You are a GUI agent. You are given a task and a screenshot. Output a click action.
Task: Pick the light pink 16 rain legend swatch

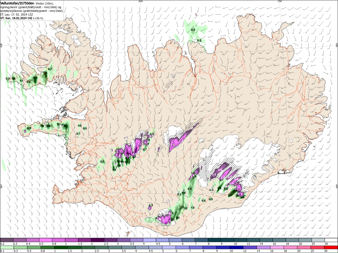pyautogui.click(x=277, y=247)
